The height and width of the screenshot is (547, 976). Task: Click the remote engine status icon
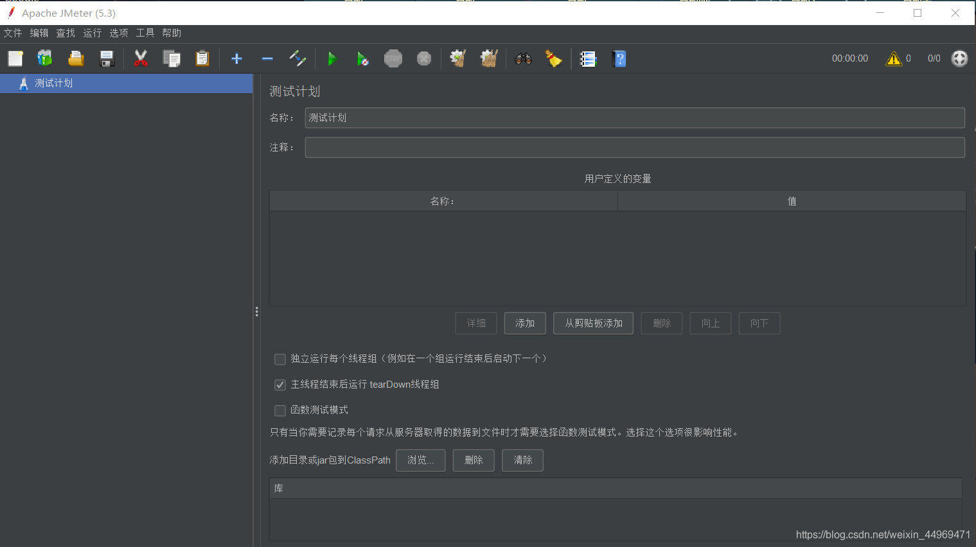[959, 58]
